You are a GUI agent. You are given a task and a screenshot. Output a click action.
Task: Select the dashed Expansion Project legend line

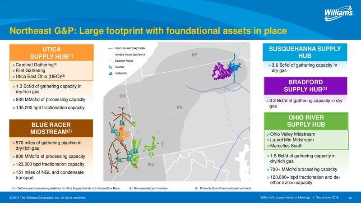click(111, 61)
